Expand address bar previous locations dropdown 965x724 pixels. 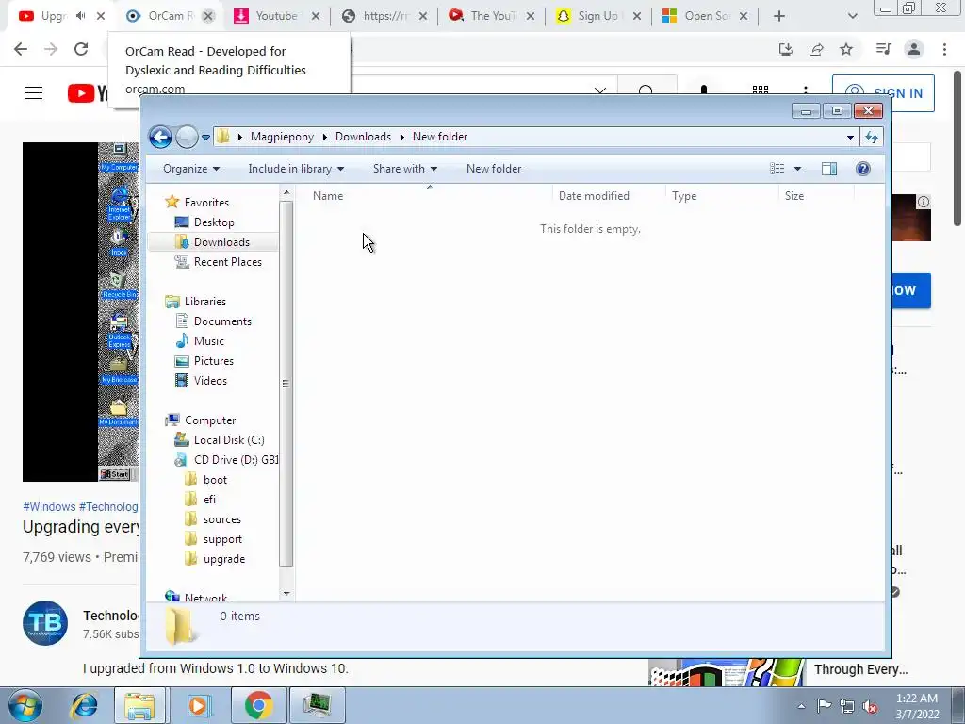[x=850, y=137]
